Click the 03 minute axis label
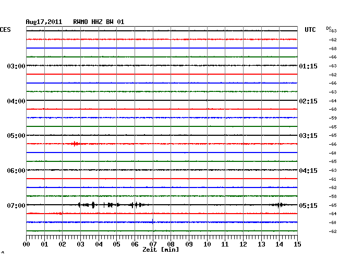Viewport: 339px width, 258px height. click(x=80, y=244)
